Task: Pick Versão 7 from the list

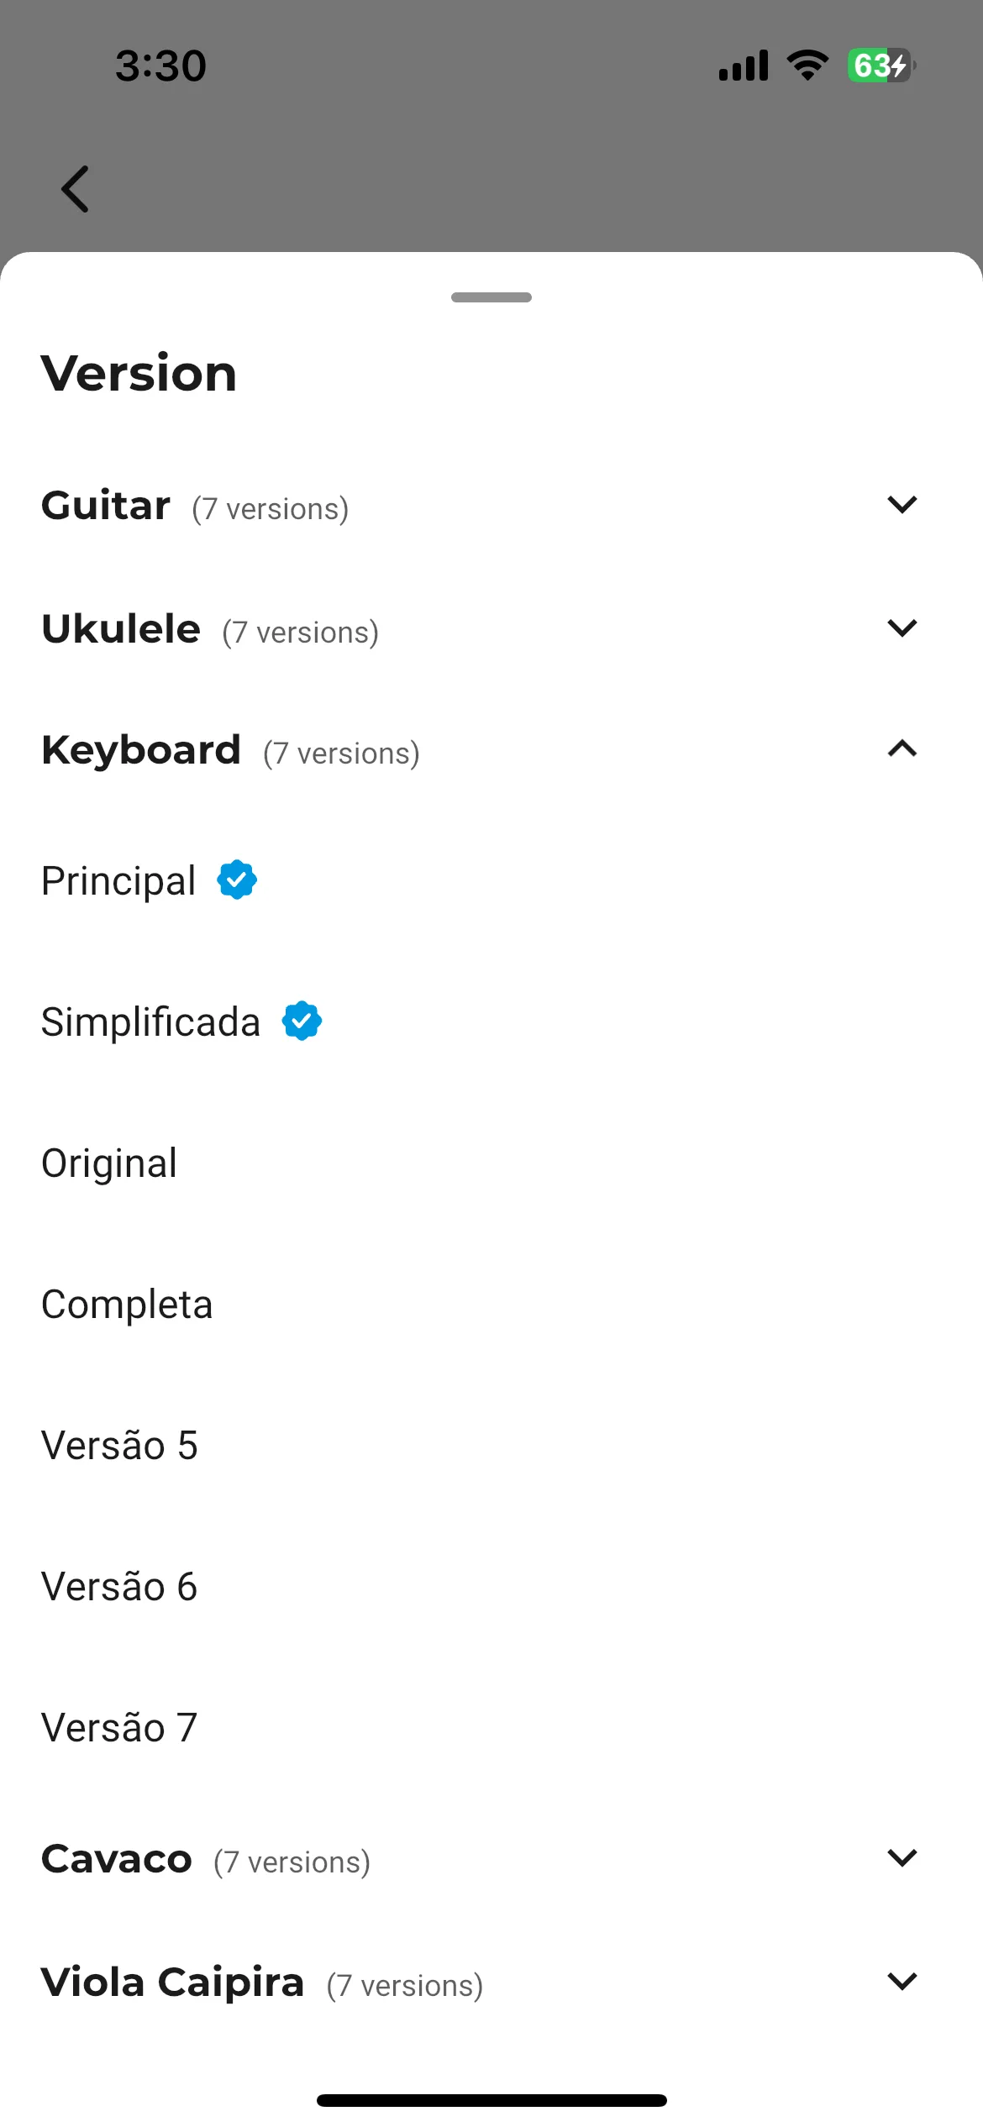Action: pyautogui.click(x=491, y=1727)
